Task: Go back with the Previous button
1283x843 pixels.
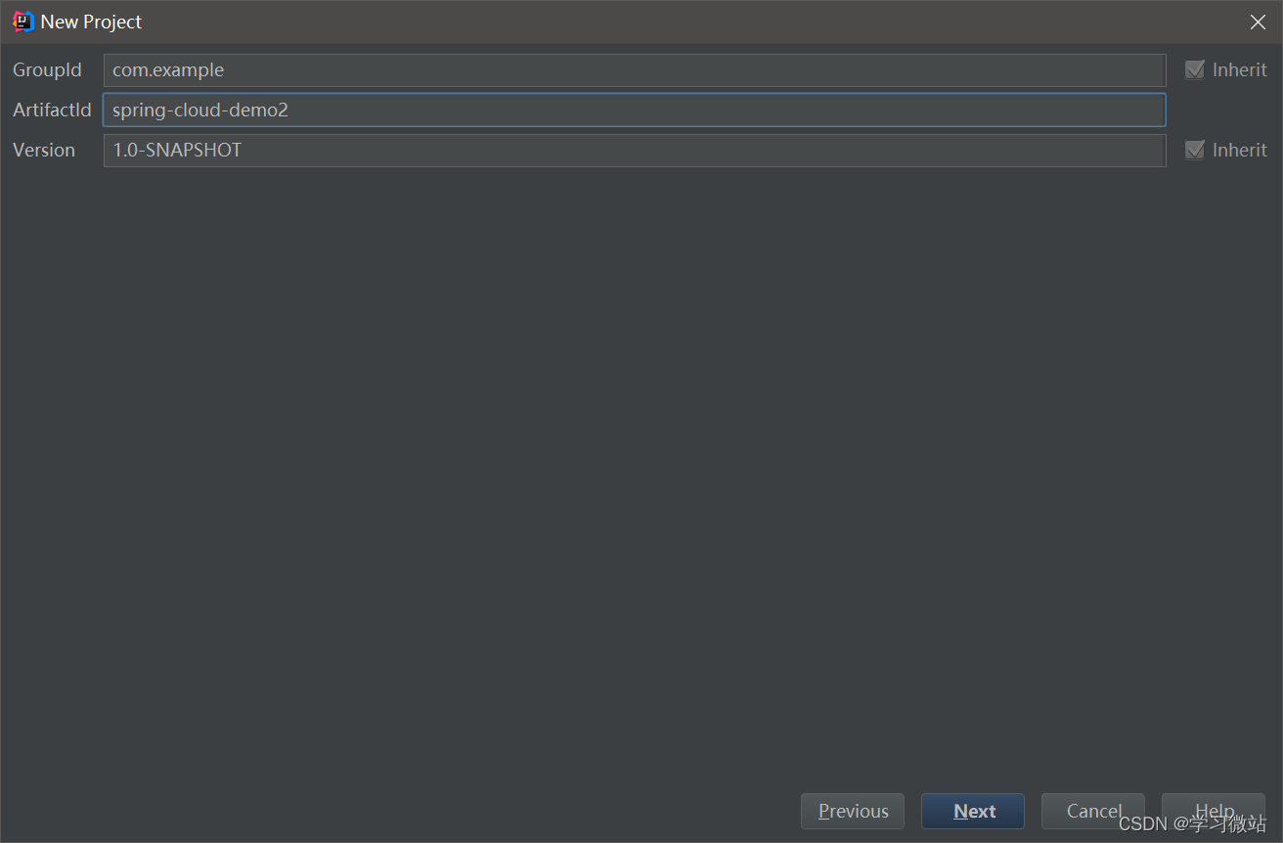Action: tap(853, 811)
